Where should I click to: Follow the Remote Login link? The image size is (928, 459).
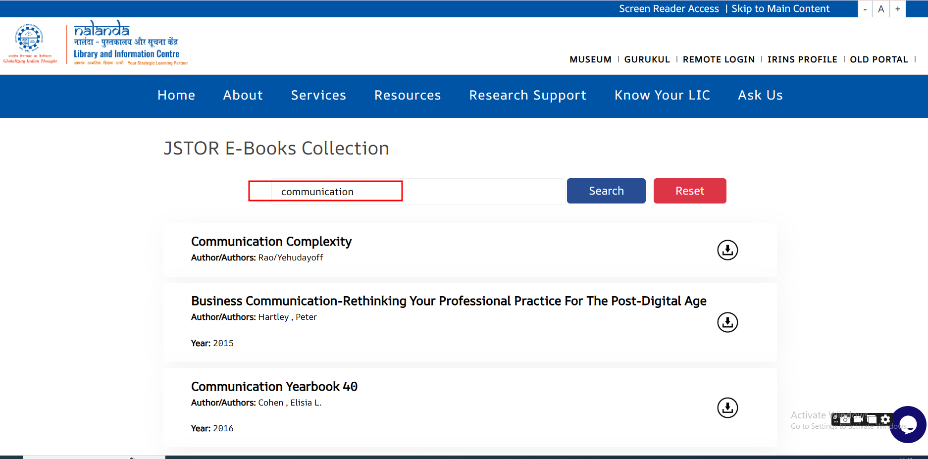click(x=719, y=59)
